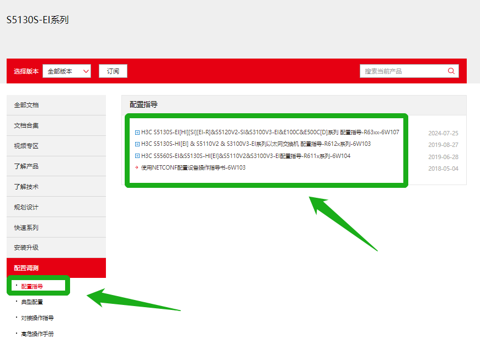Select 全部文档 in the sidebar
Viewport: 480px width, 337px height.
[56, 105]
